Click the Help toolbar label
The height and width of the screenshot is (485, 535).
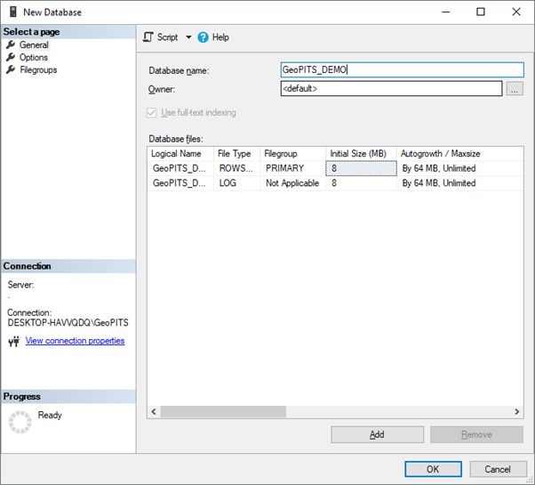(x=220, y=37)
